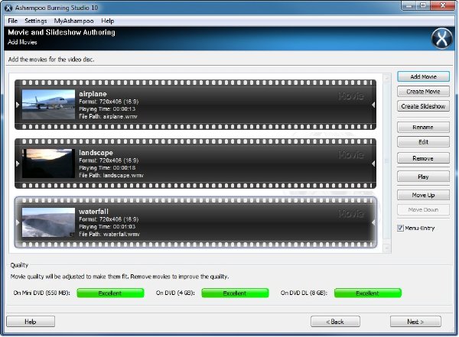Click the Edit button
The image size is (459, 337).
pos(423,142)
